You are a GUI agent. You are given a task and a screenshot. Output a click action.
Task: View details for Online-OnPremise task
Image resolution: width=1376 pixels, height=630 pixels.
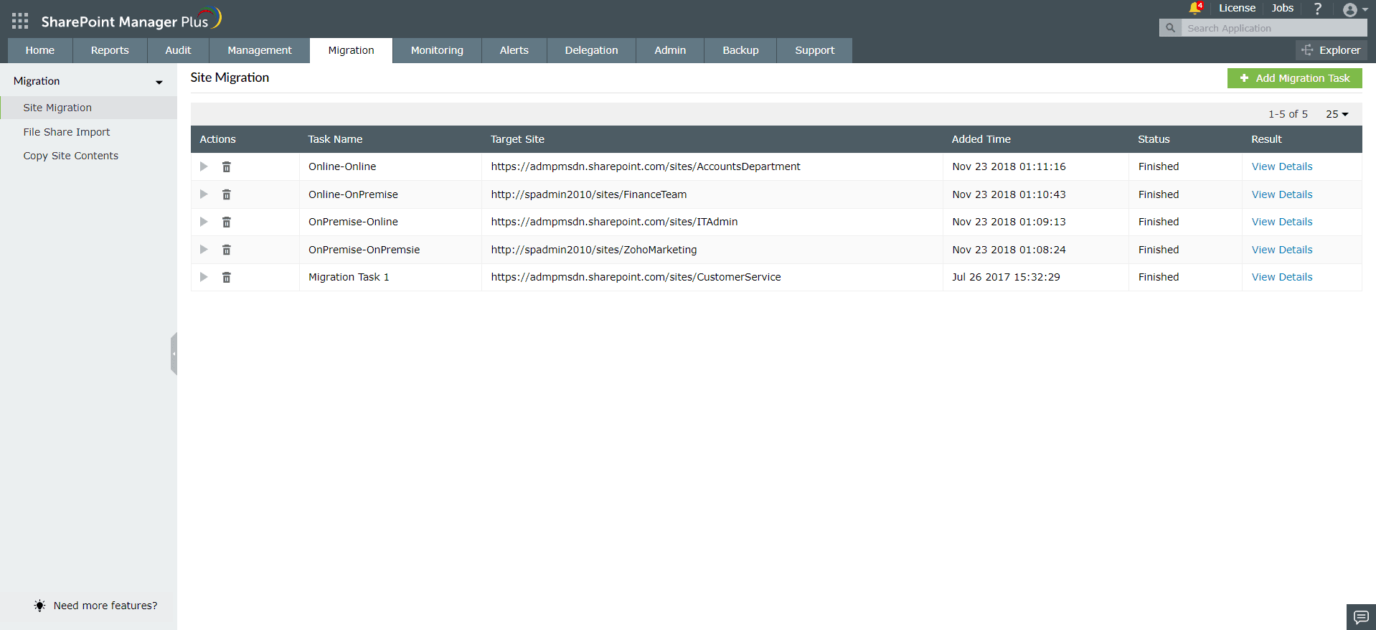tap(1282, 194)
